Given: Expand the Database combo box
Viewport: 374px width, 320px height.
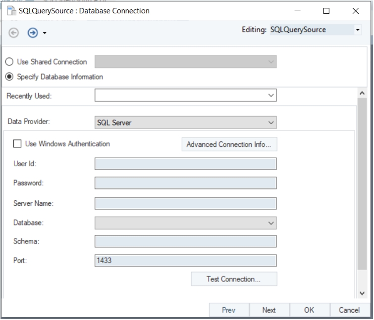Looking at the screenshot, I should pos(270,223).
